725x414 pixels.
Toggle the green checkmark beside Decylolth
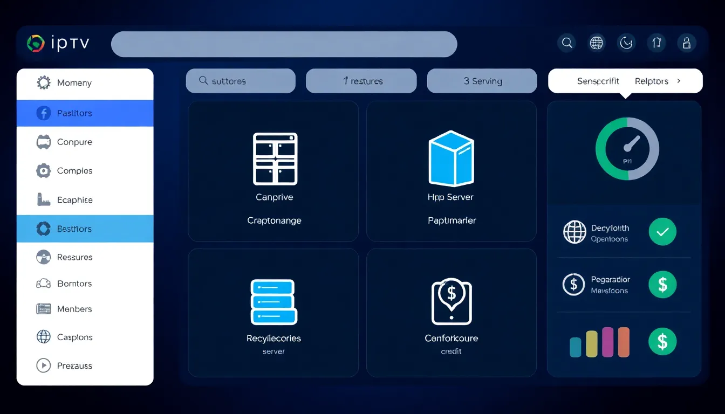pyautogui.click(x=662, y=232)
